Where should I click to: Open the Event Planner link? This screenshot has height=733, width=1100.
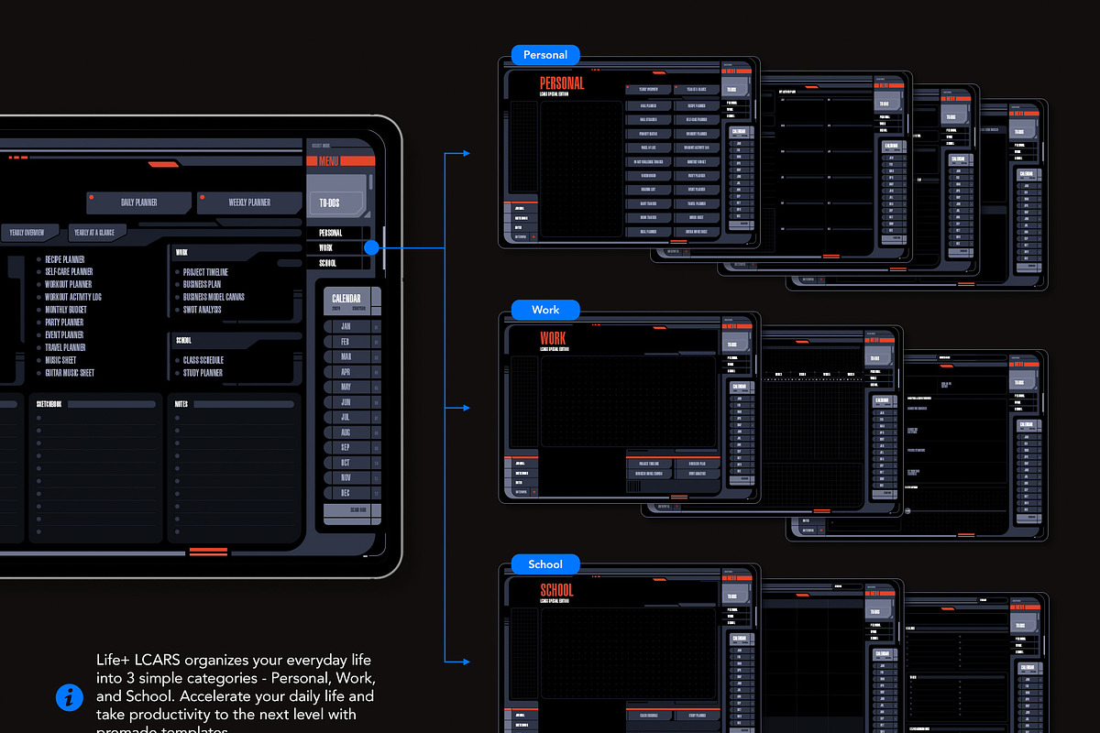(x=64, y=335)
